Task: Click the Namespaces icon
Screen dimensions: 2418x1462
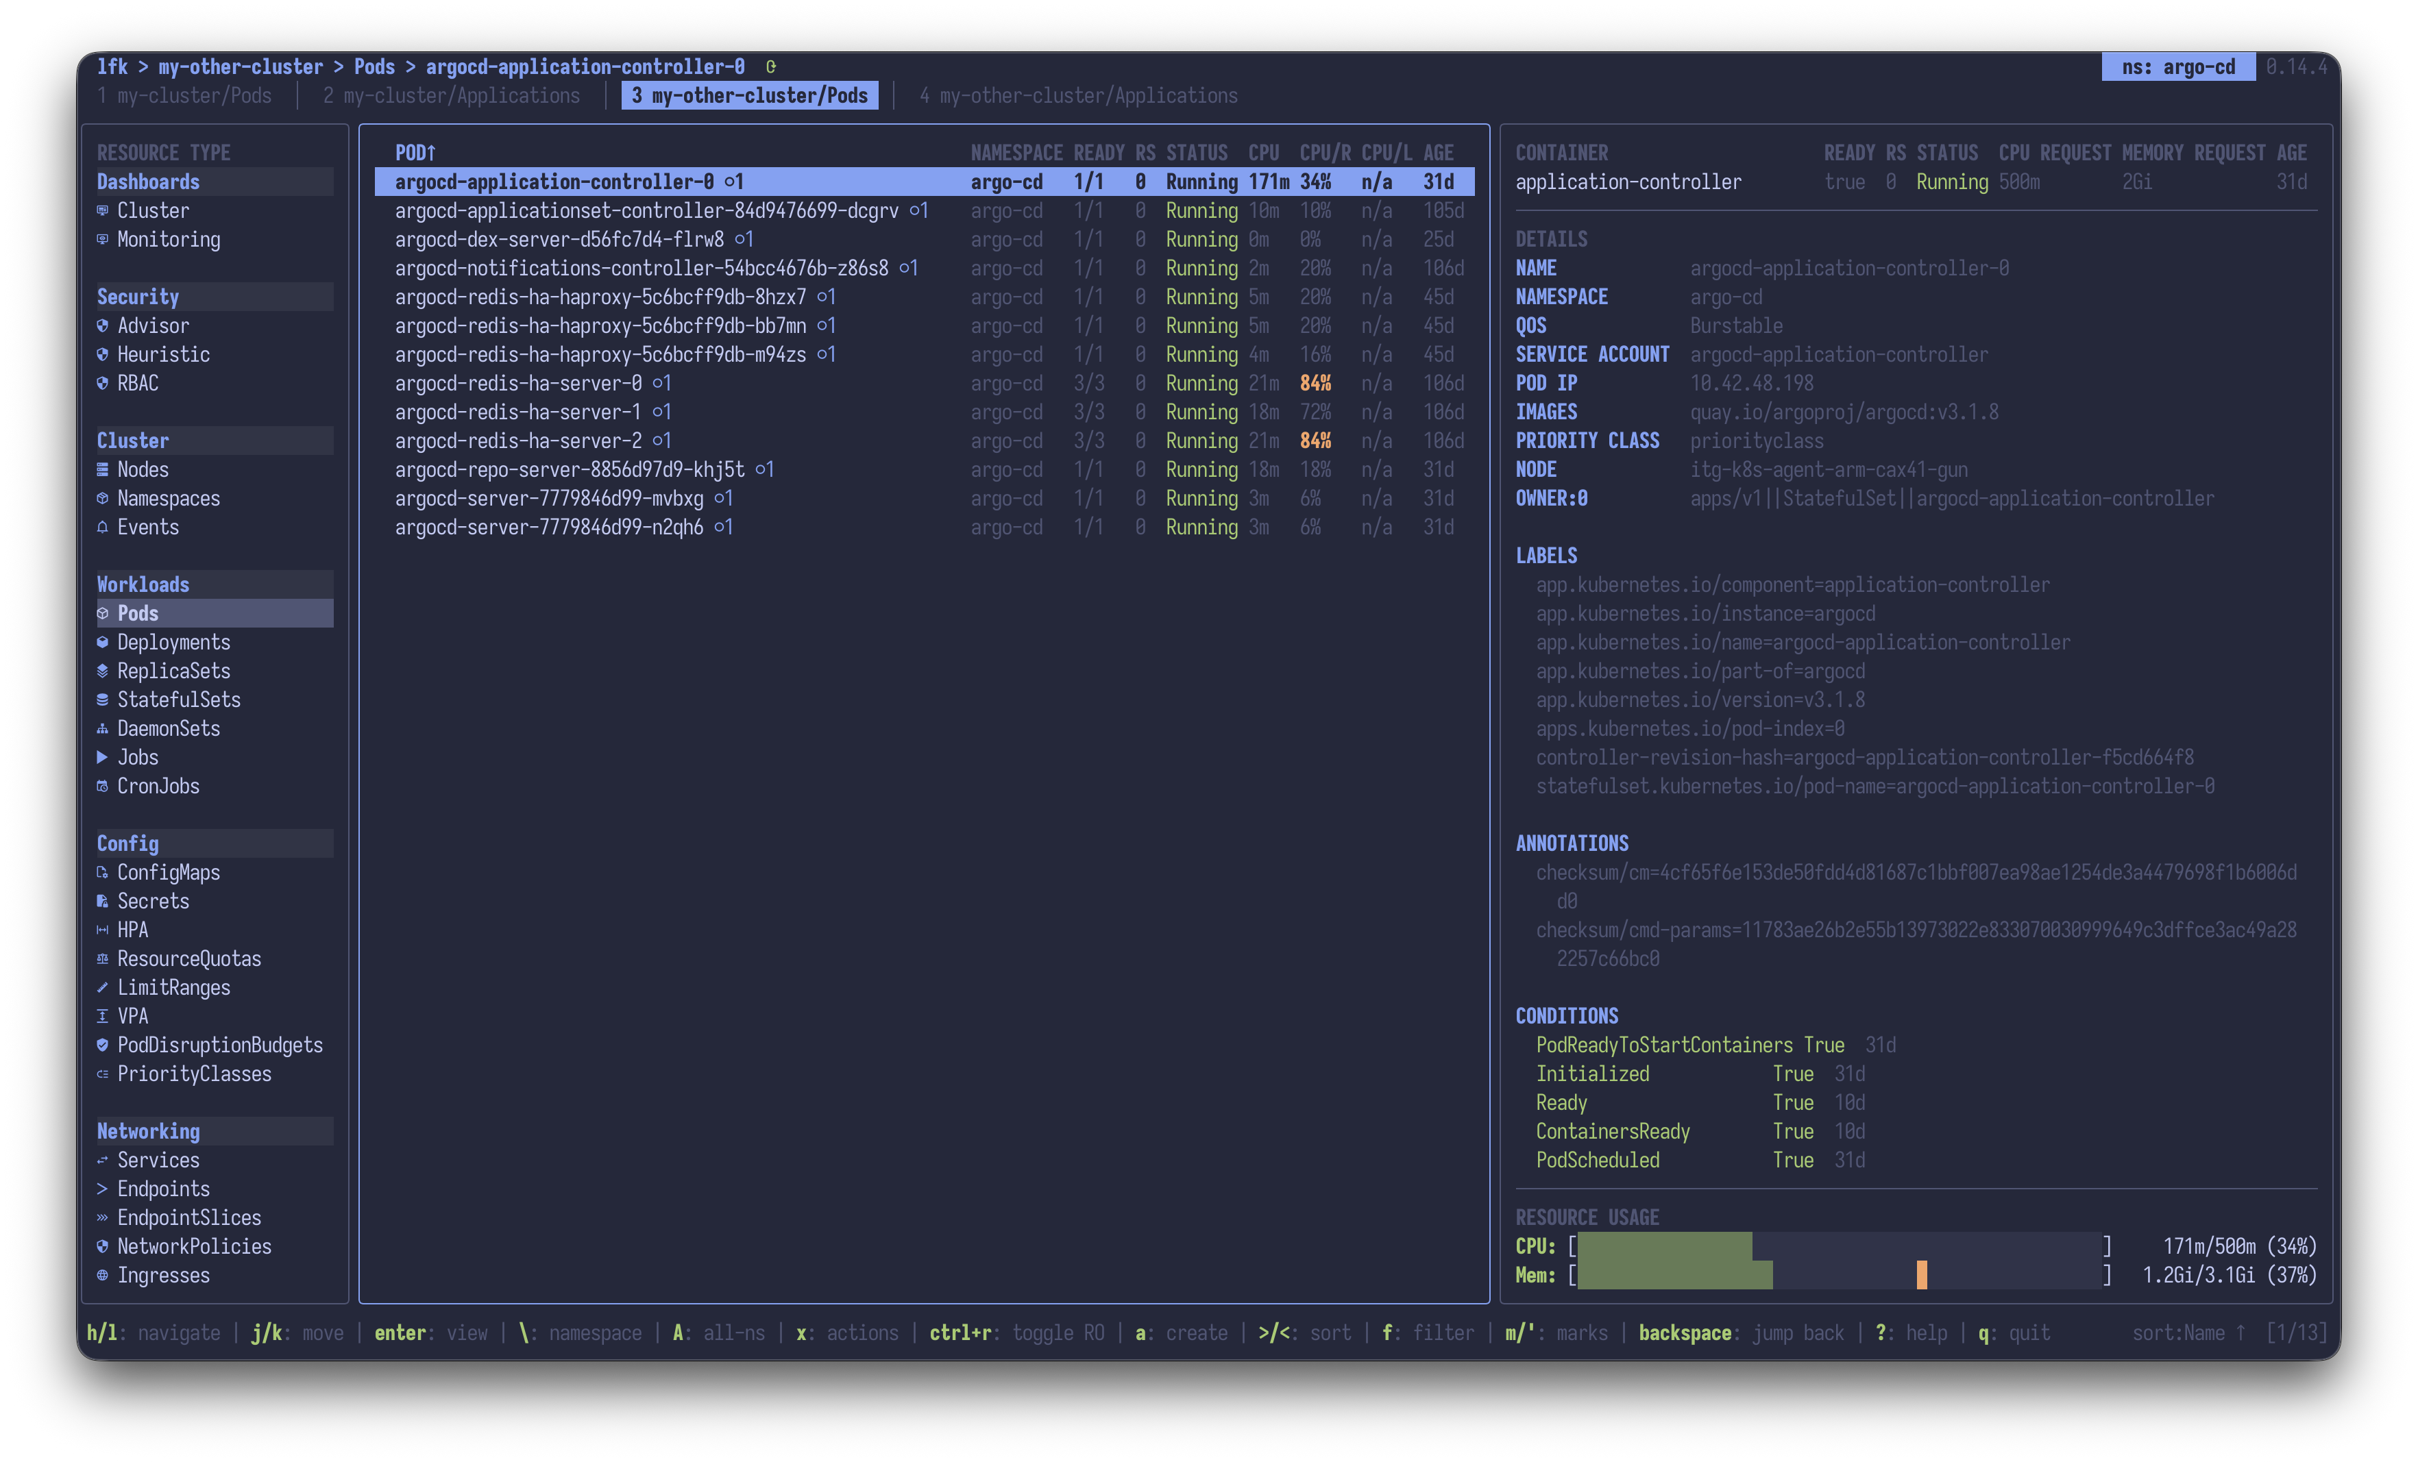Action: pyautogui.click(x=102, y=499)
